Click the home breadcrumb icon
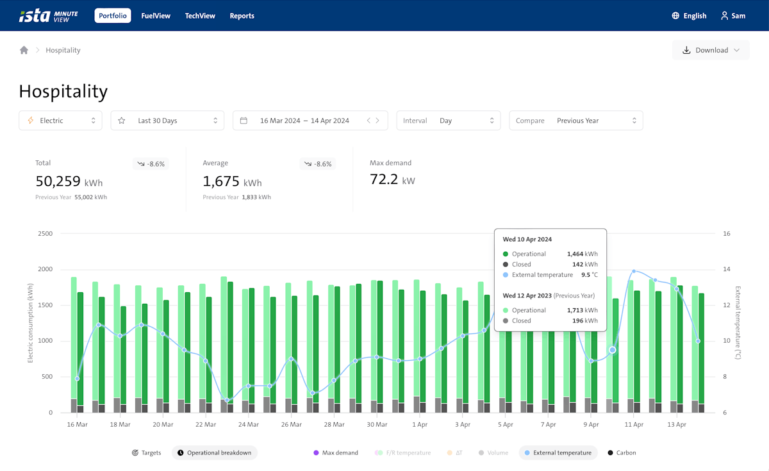The width and height of the screenshot is (769, 471). [x=24, y=50]
